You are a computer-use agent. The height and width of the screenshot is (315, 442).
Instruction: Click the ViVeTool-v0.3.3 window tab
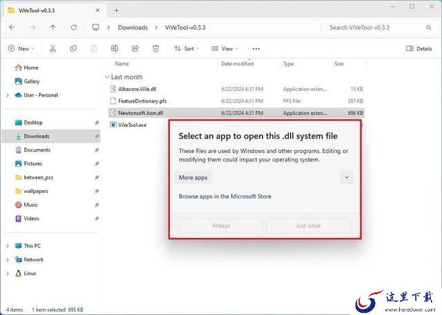pyautogui.click(x=54, y=11)
